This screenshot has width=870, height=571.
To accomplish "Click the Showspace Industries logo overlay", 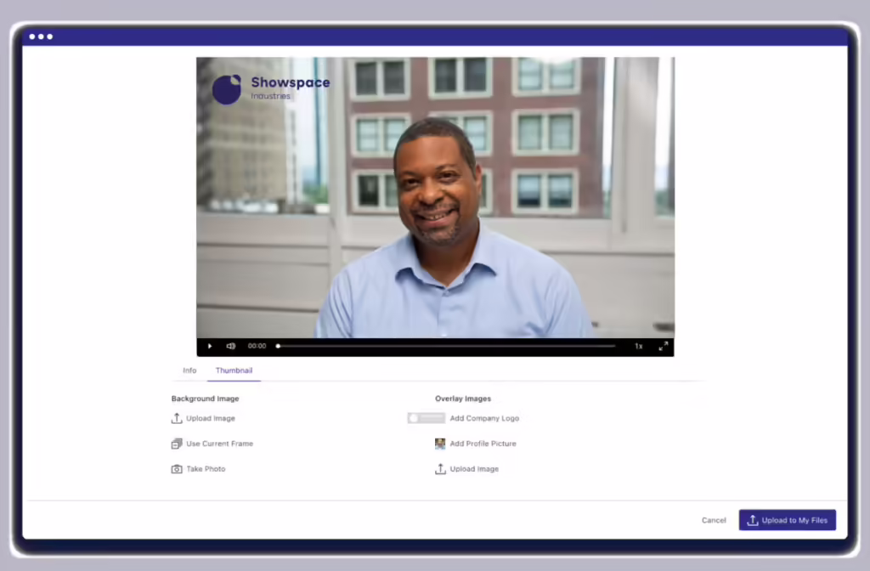I will point(270,88).
